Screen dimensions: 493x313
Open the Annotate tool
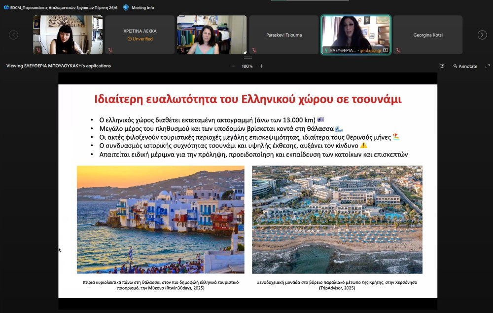[x=464, y=66]
